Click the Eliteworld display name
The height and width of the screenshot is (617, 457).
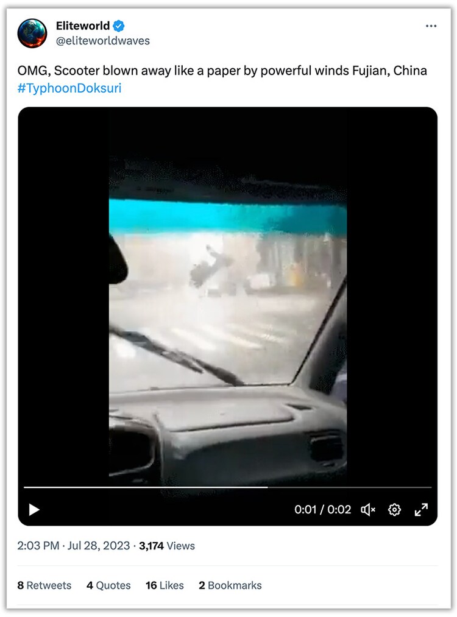(x=83, y=26)
